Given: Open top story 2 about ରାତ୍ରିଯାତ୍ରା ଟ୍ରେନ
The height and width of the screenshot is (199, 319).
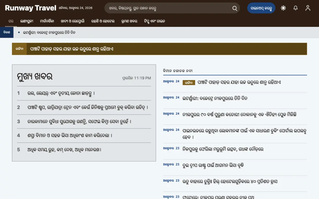Looking at the screenshot, I should [x=88, y=107].
